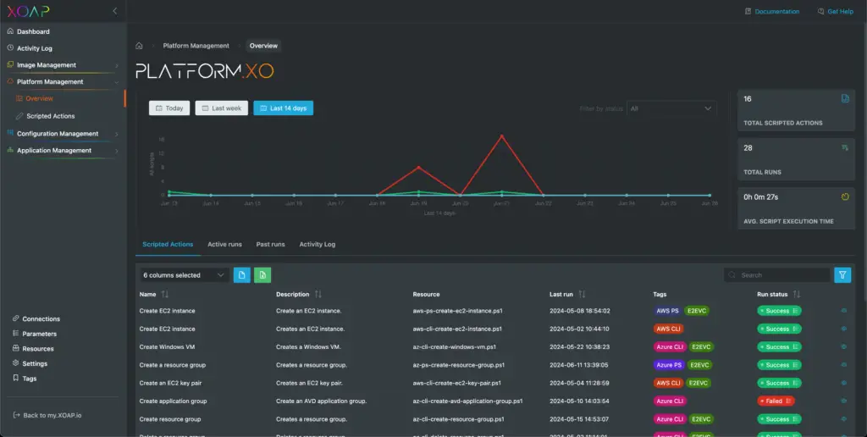This screenshot has width=867, height=437.
Task: Collapse the sidebar with the chevron arrow
Action: (x=114, y=11)
